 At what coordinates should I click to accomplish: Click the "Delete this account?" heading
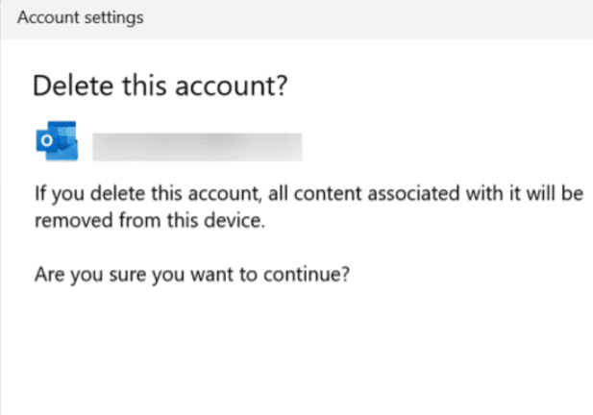161,86
